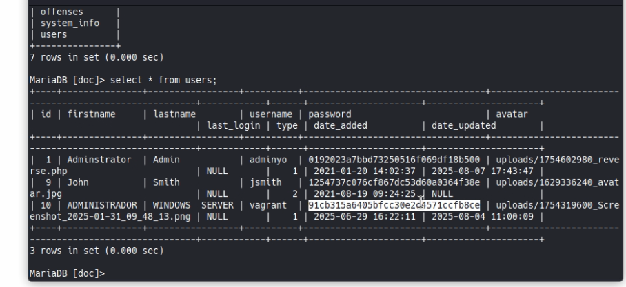This screenshot has width=626, height=287.
Task: Click the avatar path uploads/1754319600_Scre
Action: 557,205
